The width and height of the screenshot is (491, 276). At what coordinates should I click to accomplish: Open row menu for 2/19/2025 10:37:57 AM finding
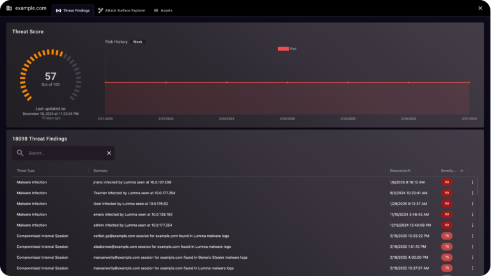tap(472, 268)
